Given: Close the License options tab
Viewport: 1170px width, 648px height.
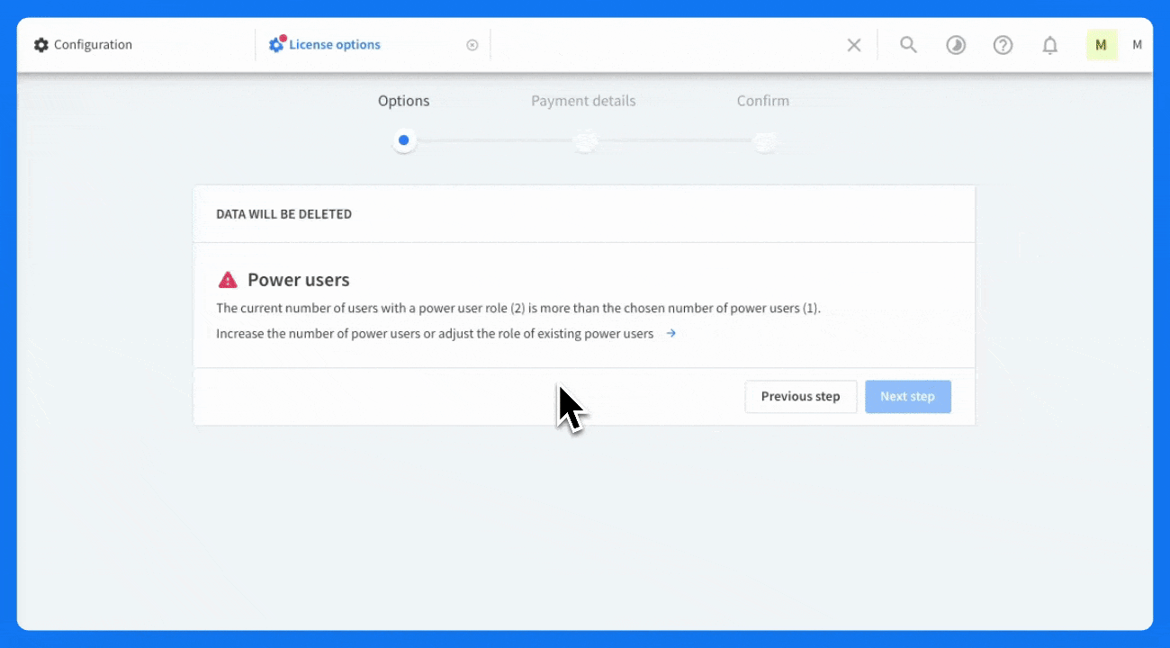Looking at the screenshot, I should coord(472,45).
